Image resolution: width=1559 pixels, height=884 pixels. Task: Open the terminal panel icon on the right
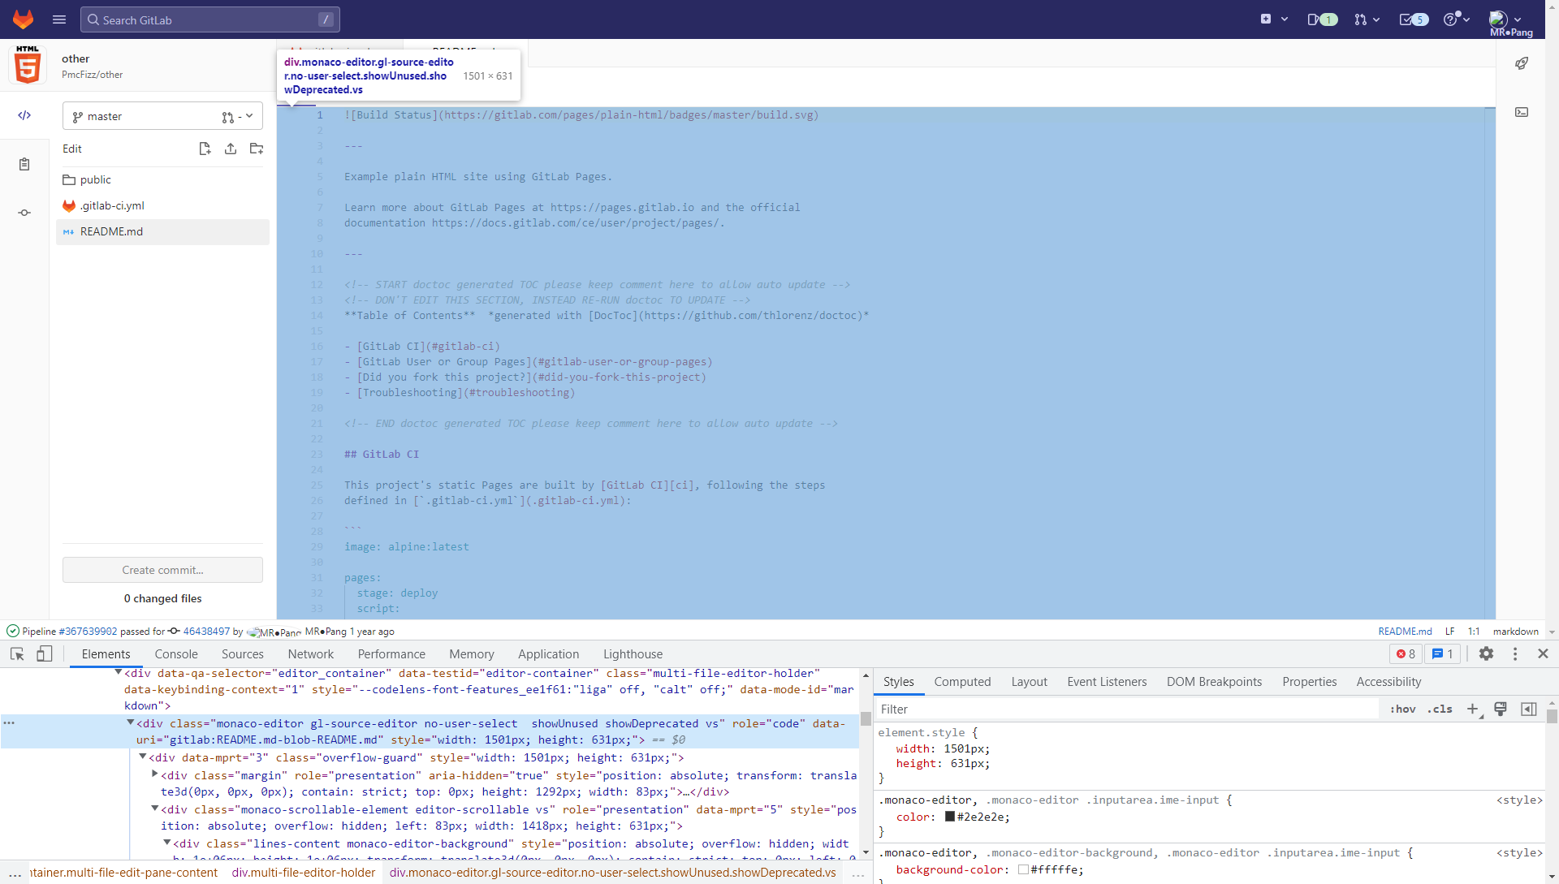(1522, 112)
